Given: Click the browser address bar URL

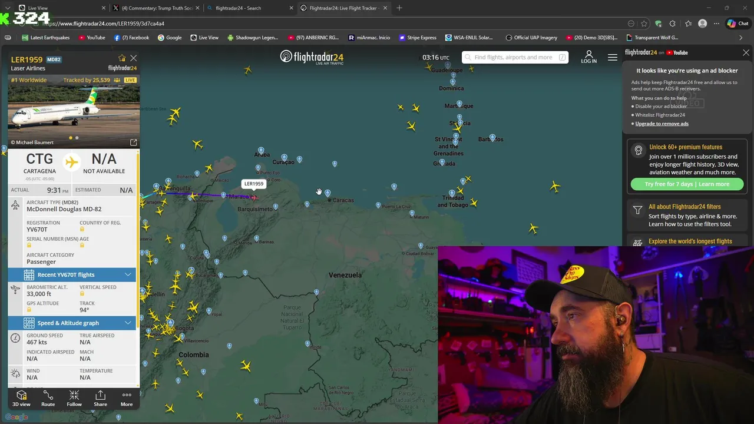Looking at the screenshot, I should [x=104, y=24].
